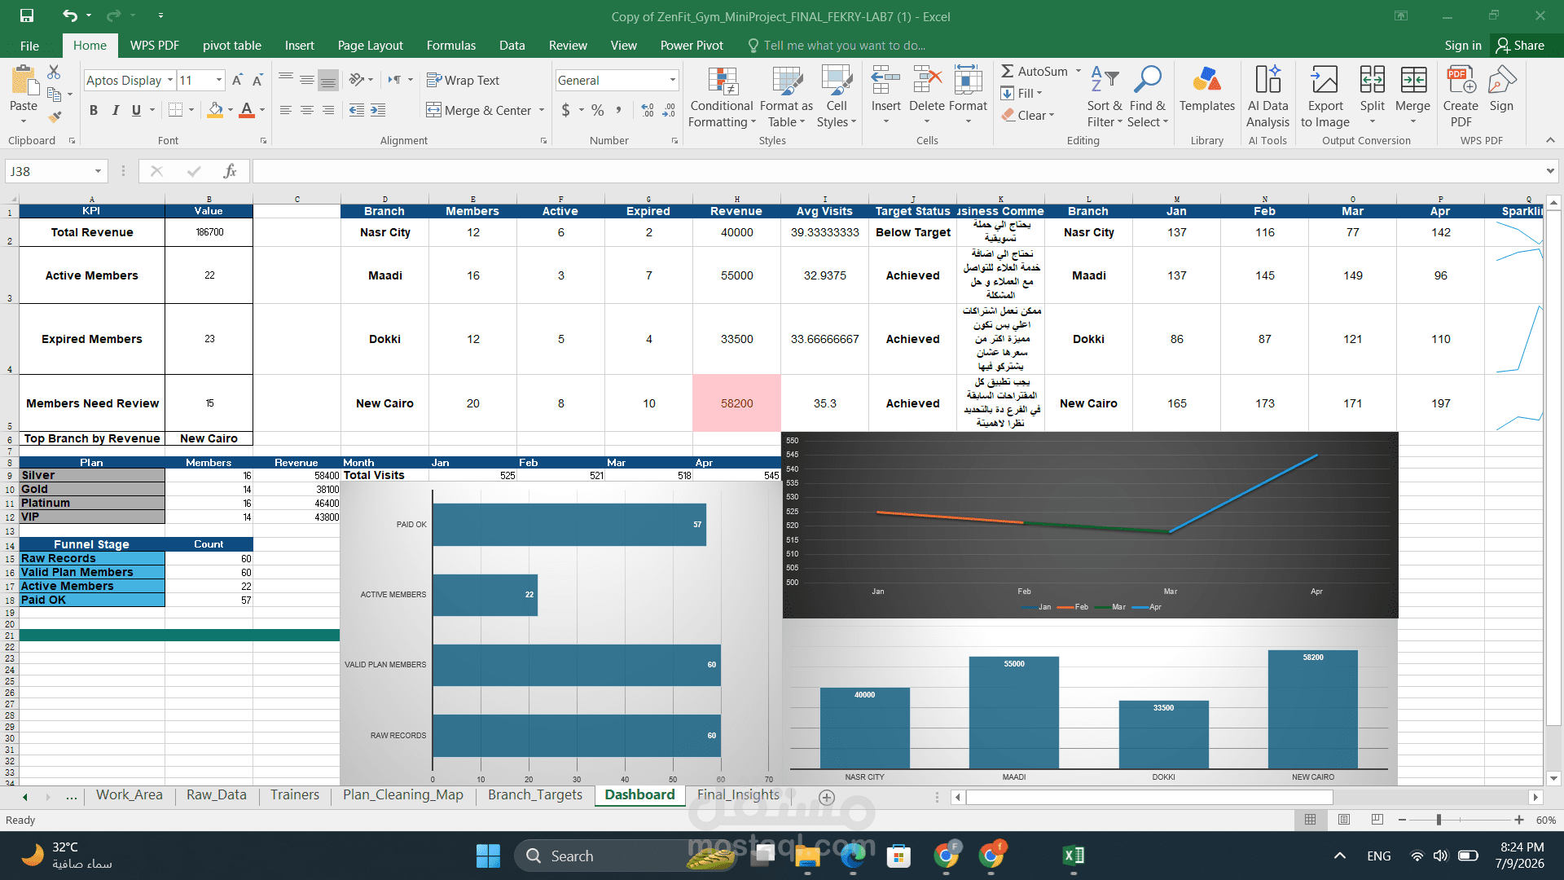Switch to Page Break Preview icon
Image resolution: width=1564 pixels, height=880 pixels.
[x=1377, y=820]
